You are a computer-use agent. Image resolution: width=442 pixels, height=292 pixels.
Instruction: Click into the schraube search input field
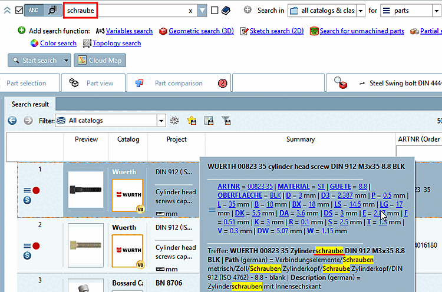pos(126,11)
